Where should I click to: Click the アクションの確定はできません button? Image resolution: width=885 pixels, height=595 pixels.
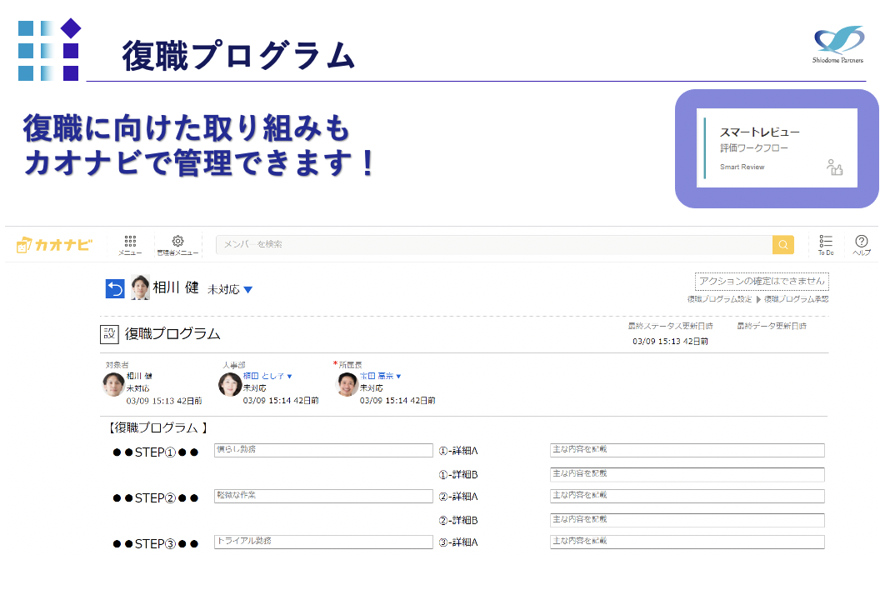762,281
